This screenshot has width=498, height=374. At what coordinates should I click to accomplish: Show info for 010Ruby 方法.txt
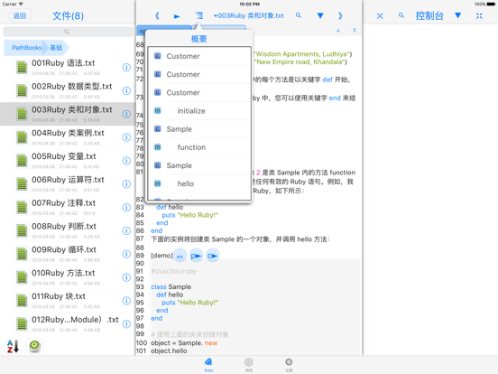(x=126, y=277)
